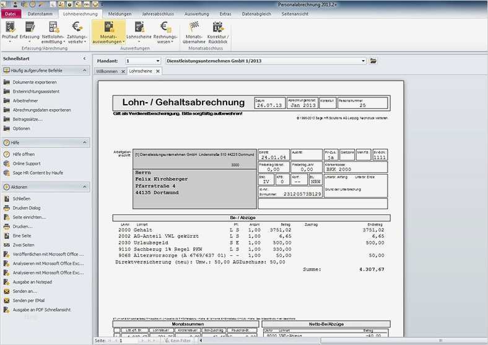The image size is (488, 345).
Task: Click the Kein Filter button
Action: click(178, 341)
